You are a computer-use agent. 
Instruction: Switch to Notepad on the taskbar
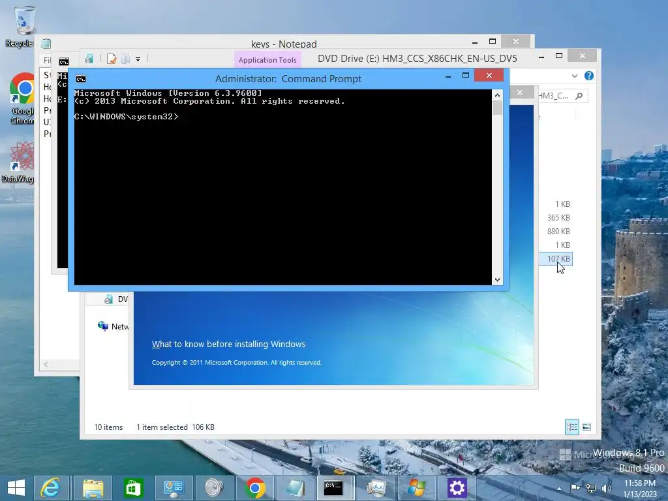(295, 488)
